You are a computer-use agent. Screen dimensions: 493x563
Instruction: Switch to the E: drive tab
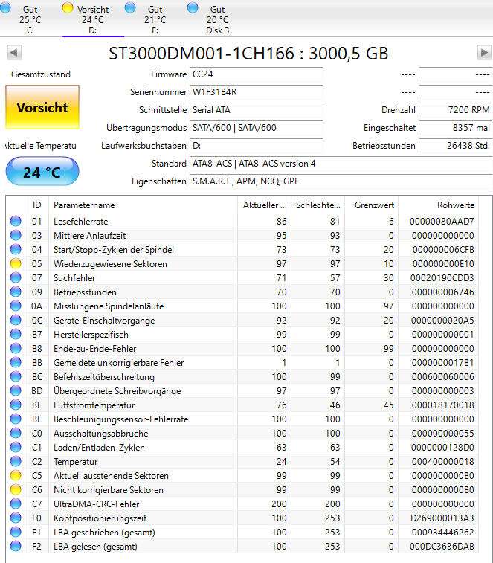click(155, 19)
